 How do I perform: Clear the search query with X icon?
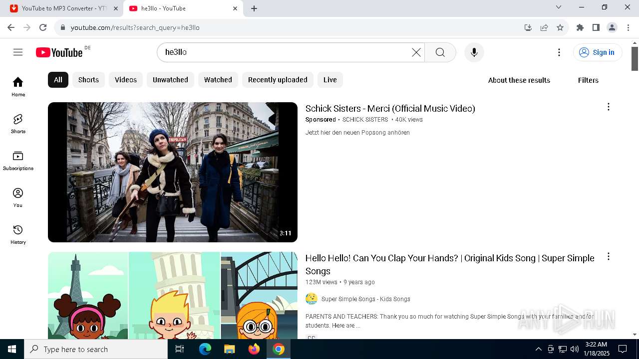coord(416,52)
